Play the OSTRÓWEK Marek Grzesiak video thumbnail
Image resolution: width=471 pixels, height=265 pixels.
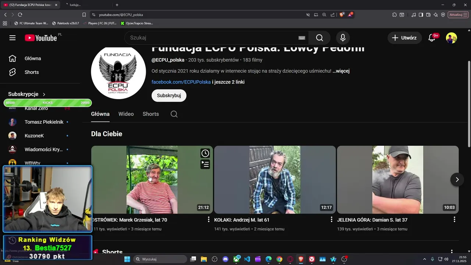(x=152, y=180)
